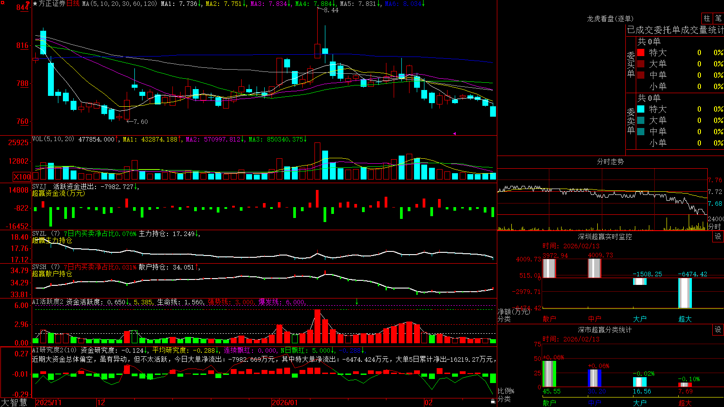Open SVZL (7) indicator label

click(x=46, y=234)
